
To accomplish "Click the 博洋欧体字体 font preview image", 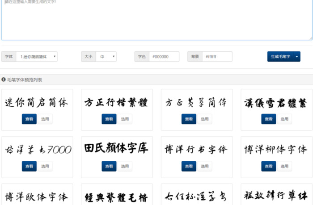I will (37, 197).
